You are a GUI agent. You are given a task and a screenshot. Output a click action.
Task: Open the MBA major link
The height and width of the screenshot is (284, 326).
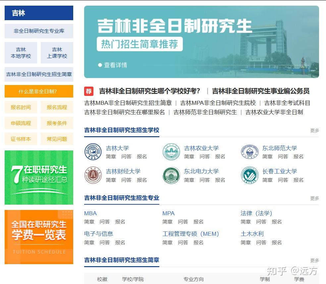[90, 214]
